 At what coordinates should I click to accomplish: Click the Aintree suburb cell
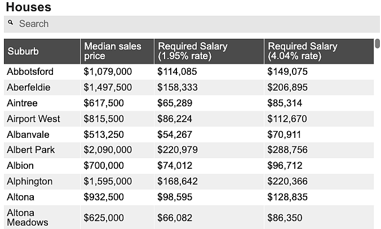(x=42, y=104)
